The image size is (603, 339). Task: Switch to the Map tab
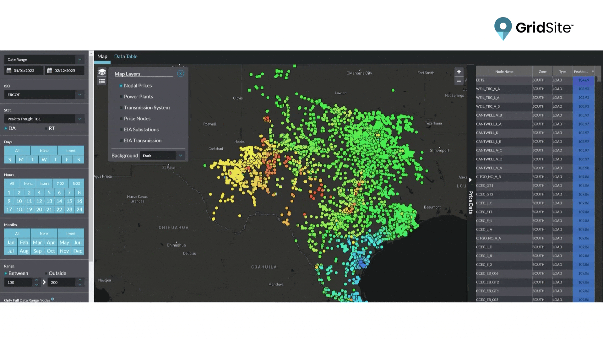tap(102, 56)
